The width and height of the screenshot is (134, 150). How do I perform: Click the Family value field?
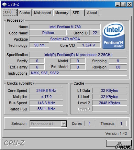(x=37, y=61)
